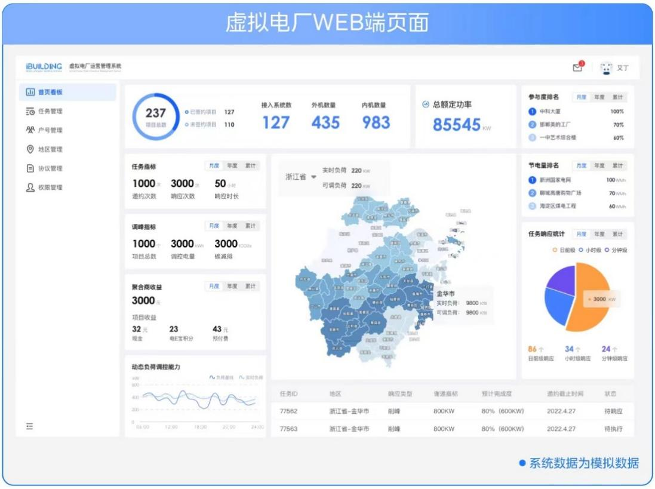The height and width of the screenshot is (489, 655).
Task: Select 月度 tab in 任务指标
Action: (x=214, y=166)
